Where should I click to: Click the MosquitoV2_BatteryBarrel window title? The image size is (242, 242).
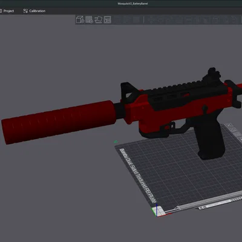[132, 4]
